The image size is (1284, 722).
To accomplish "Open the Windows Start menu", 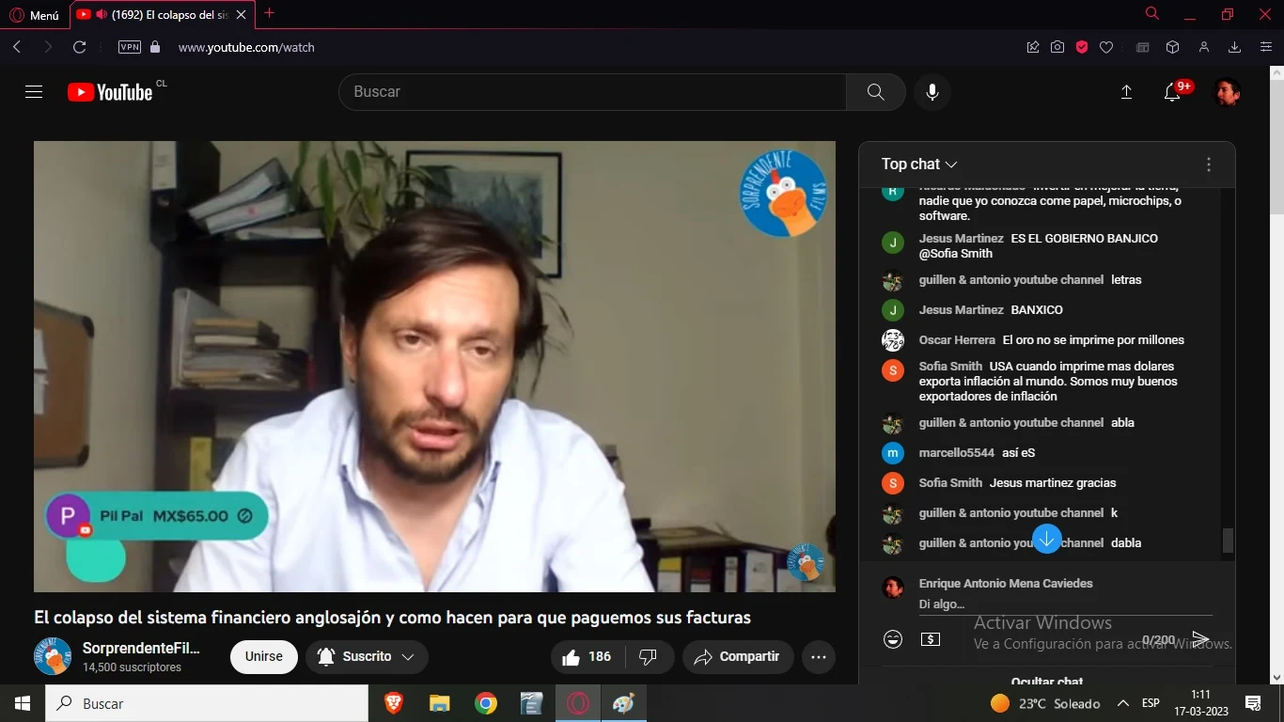I will pos(23,703).
